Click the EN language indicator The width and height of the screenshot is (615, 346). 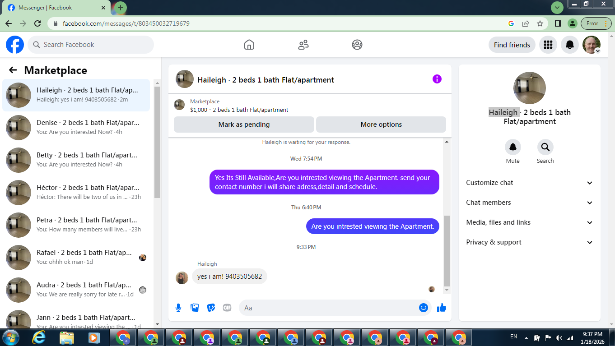[x=513, y=337]
